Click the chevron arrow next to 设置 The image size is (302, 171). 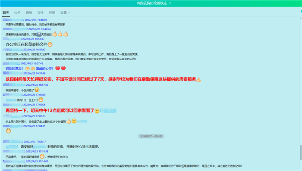(x=69, y=13)
